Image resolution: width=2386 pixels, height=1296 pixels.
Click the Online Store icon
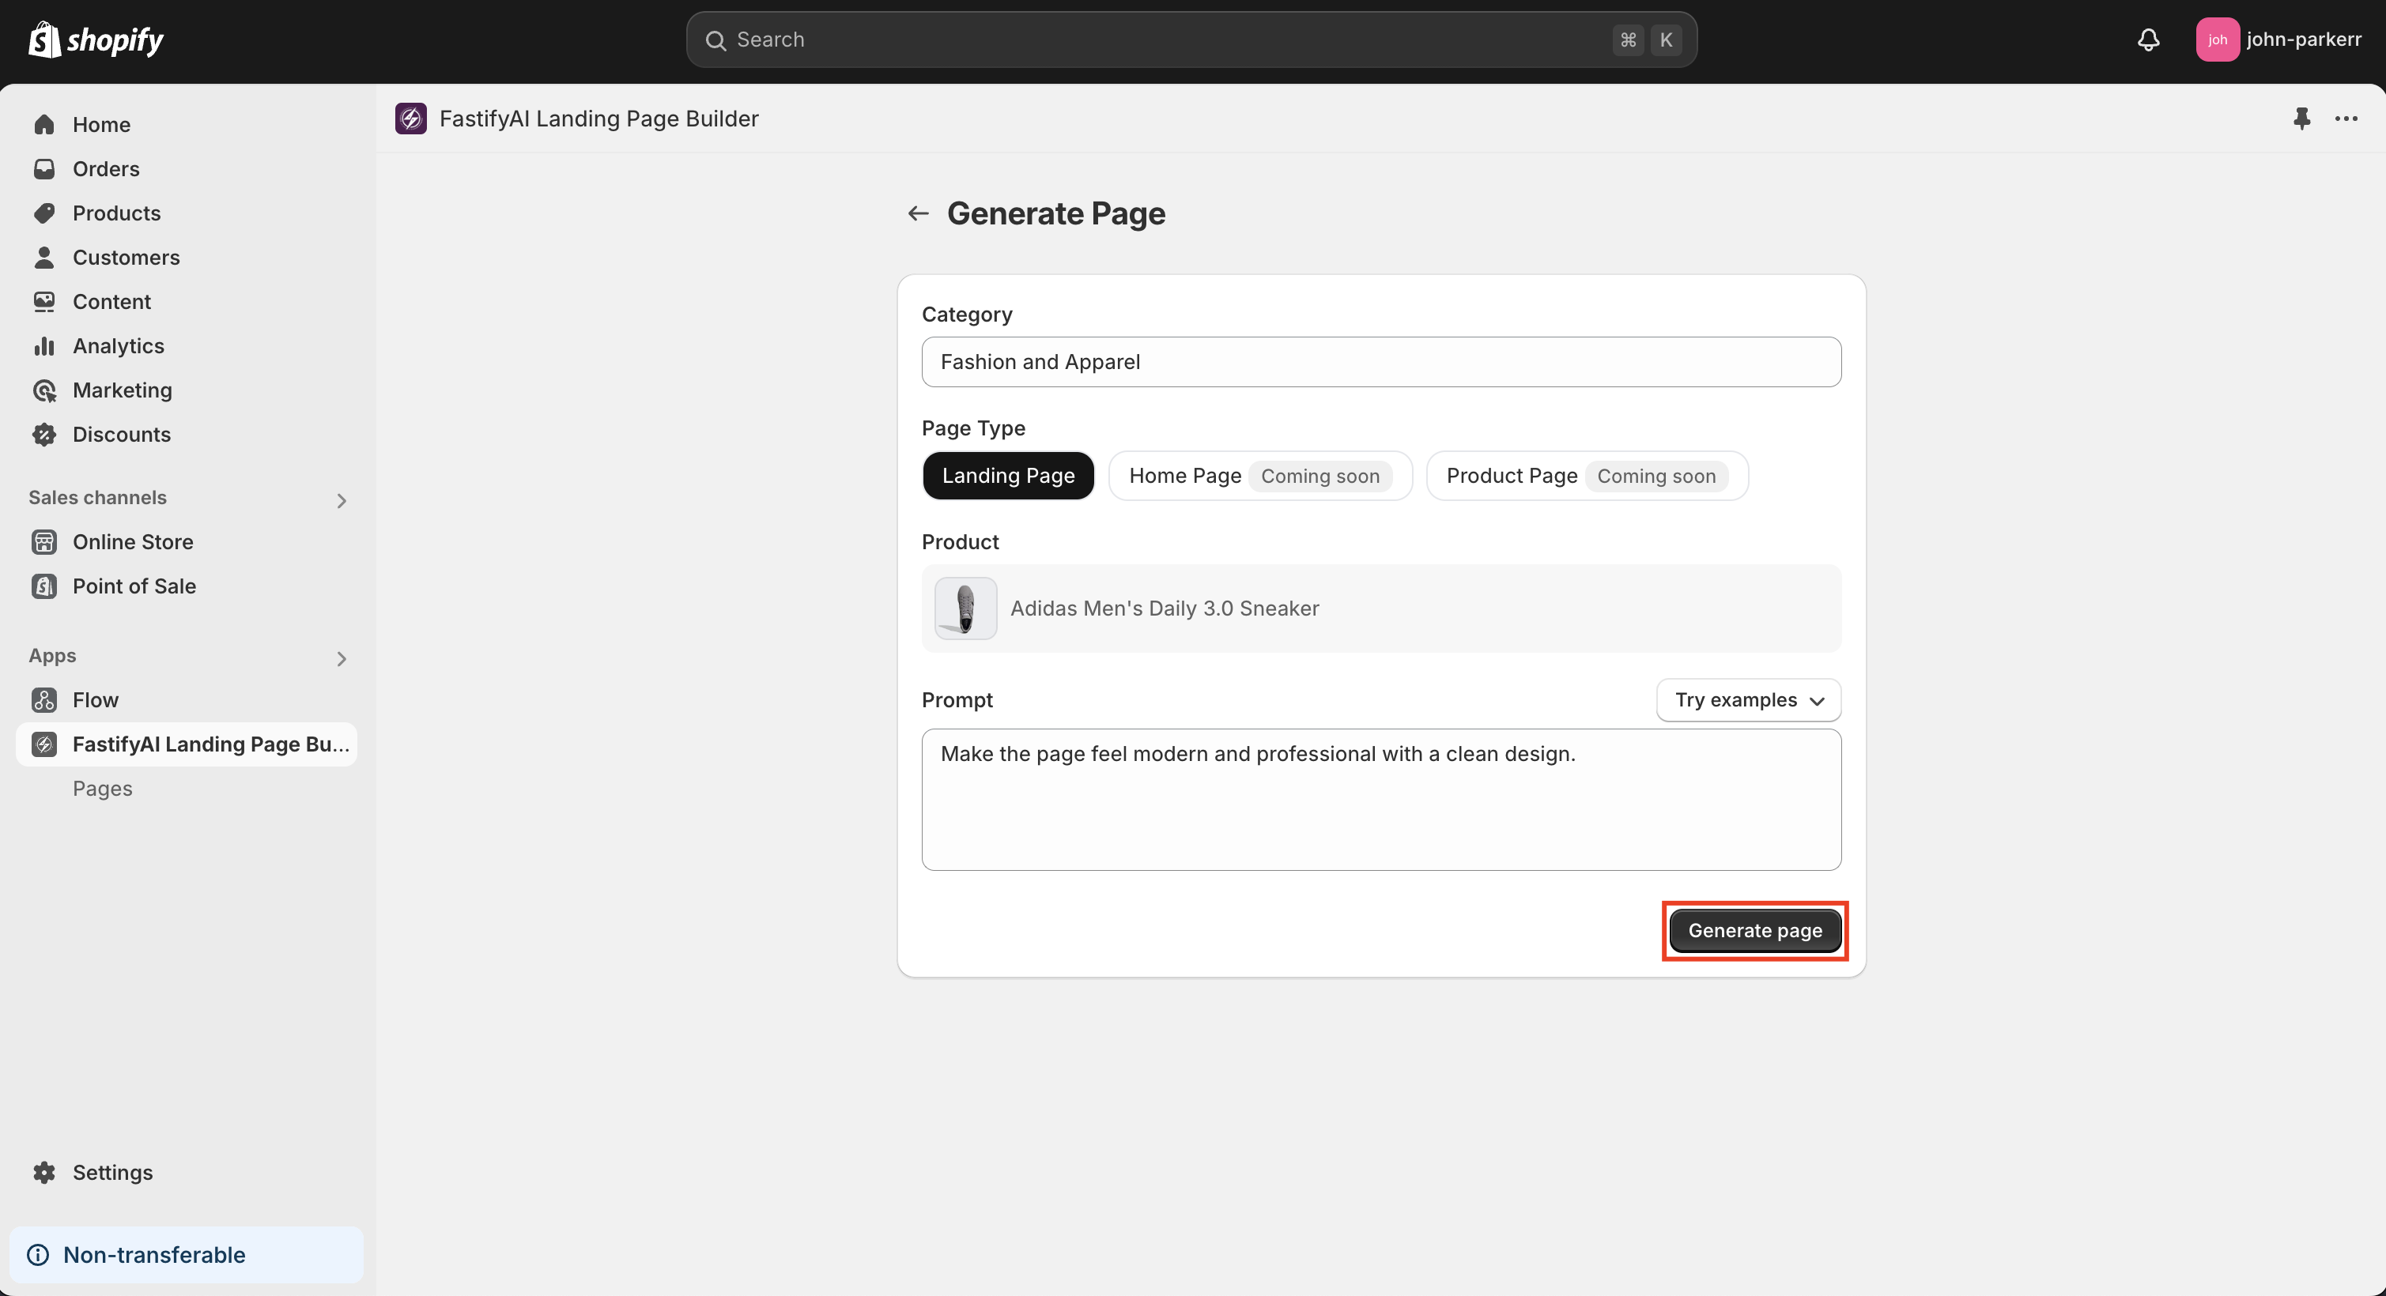44,541
